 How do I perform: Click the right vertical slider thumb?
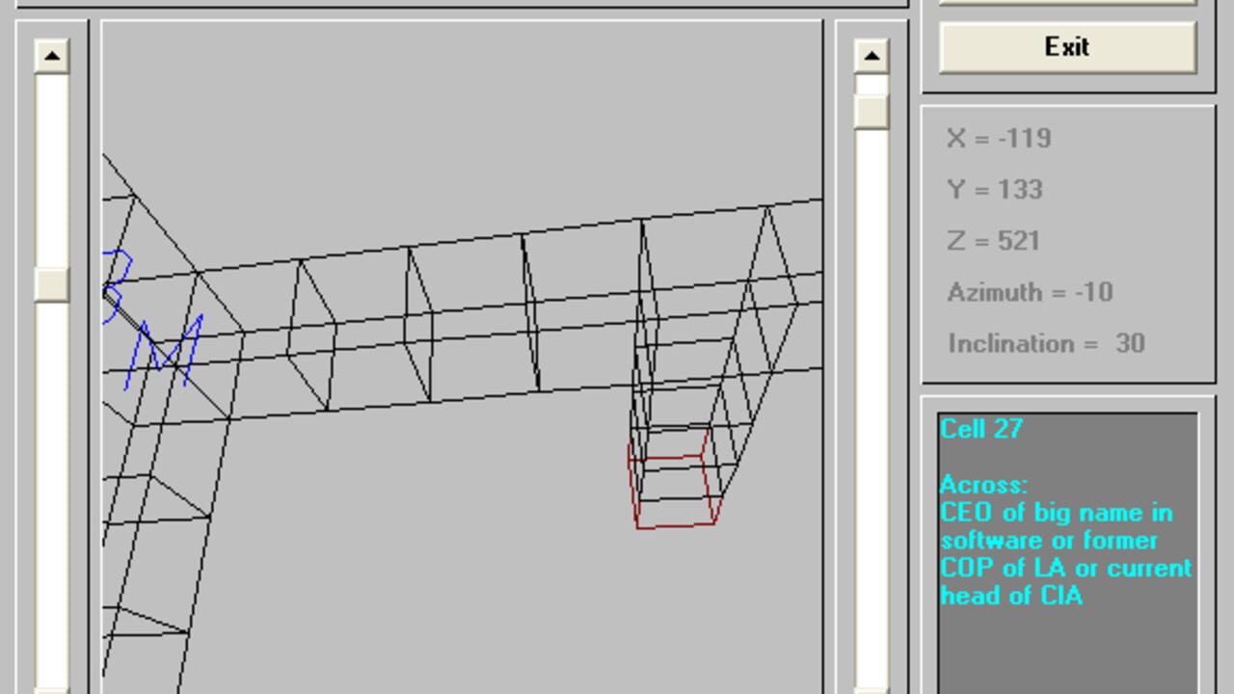click(x=872, y=111)
